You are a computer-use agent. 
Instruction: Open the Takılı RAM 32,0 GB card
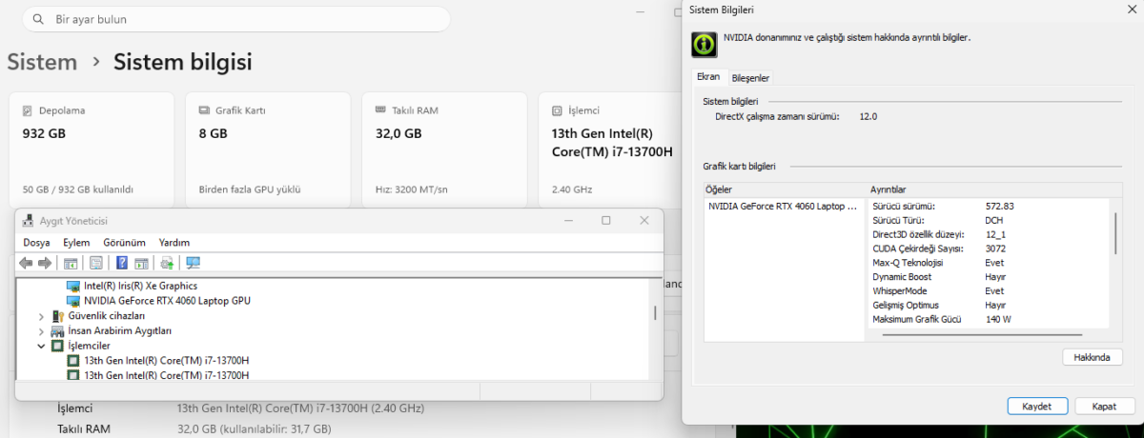pos(445,148)
